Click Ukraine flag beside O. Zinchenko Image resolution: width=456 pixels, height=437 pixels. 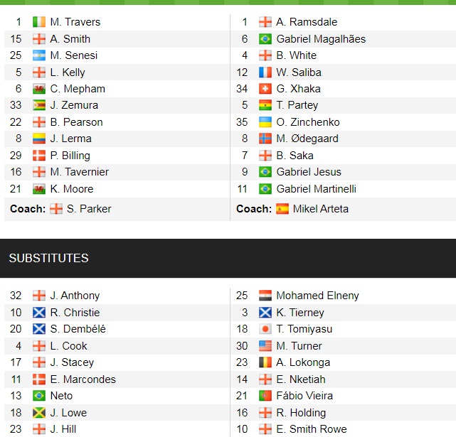[265, 122]
